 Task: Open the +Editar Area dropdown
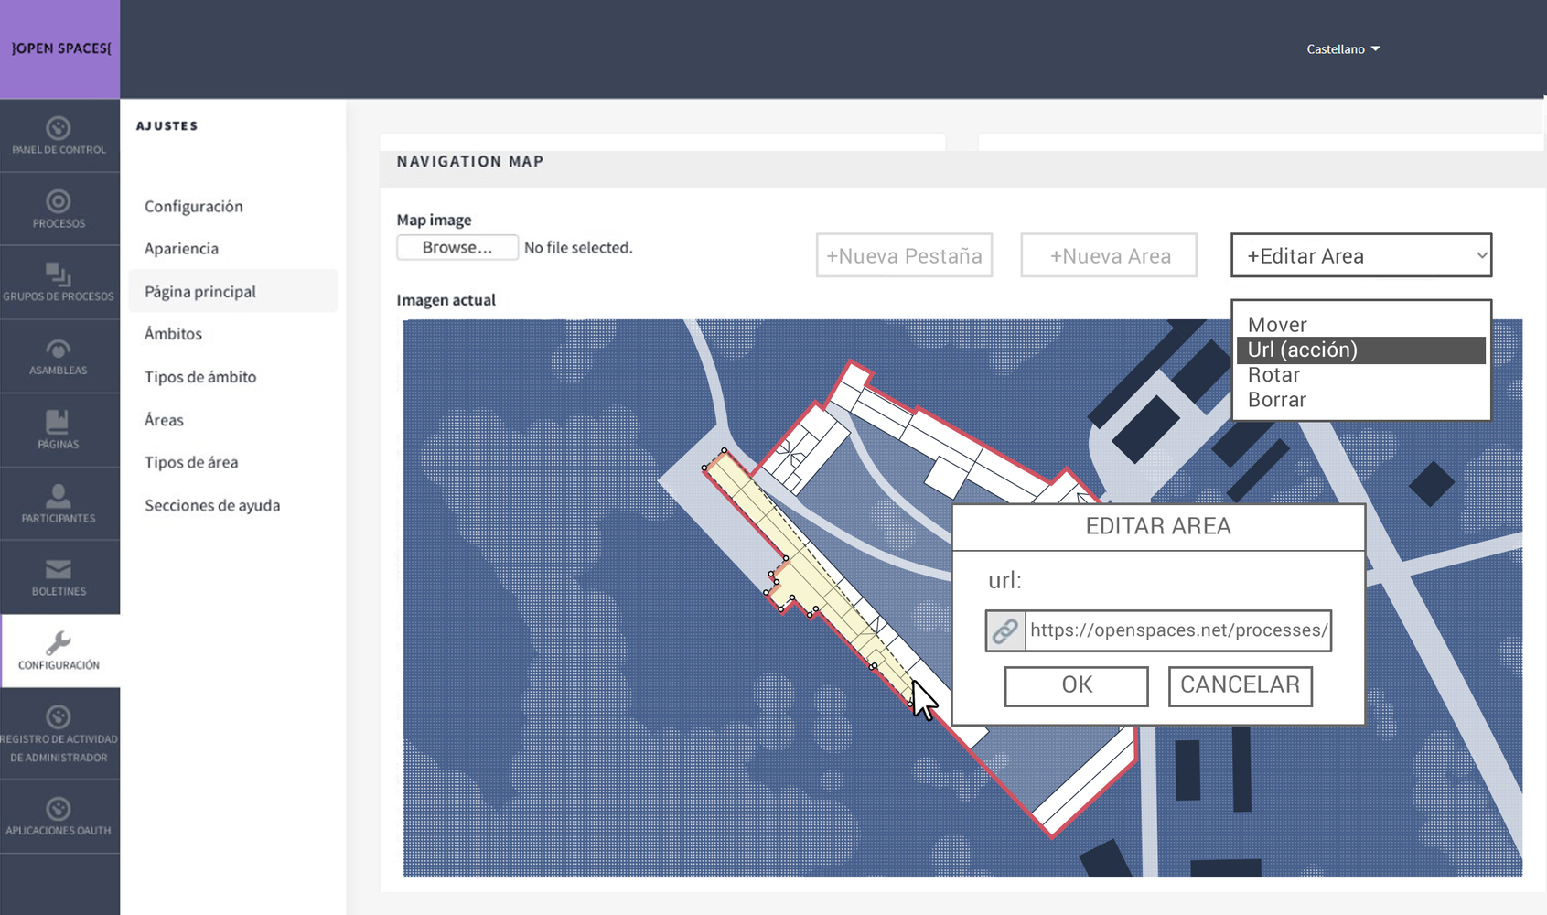tap(1360, 256)
